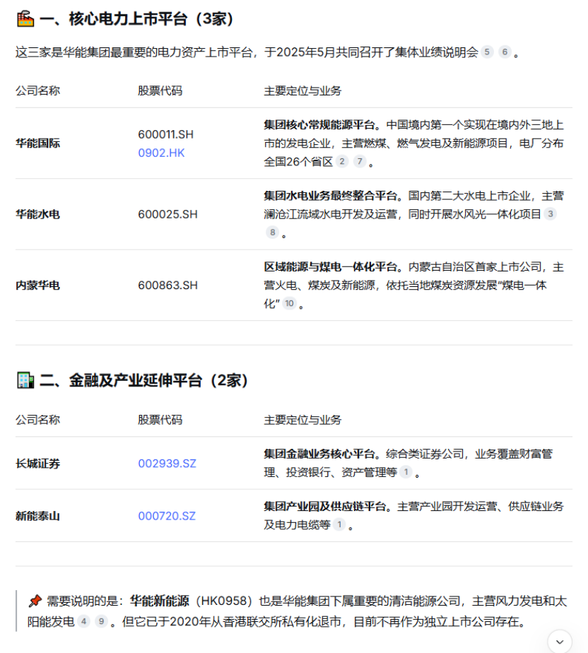This screenshot has width=588, height=653.
Task: Open citation 8 in 华能水电 row
Action: [272, 233]
